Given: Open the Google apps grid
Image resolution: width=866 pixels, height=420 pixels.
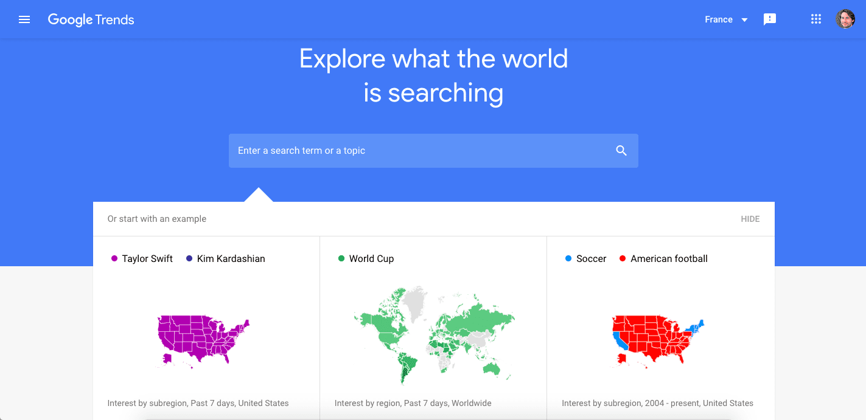Looking at the screenshot, I should point(816,19).
